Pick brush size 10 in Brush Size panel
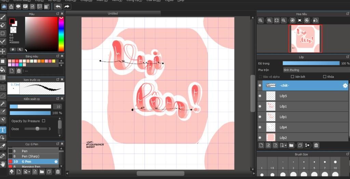 pos(335,164)
